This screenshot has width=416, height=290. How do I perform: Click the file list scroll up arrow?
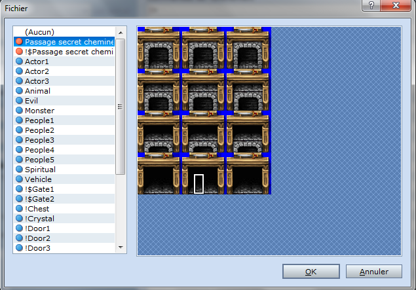click(121, 33)
